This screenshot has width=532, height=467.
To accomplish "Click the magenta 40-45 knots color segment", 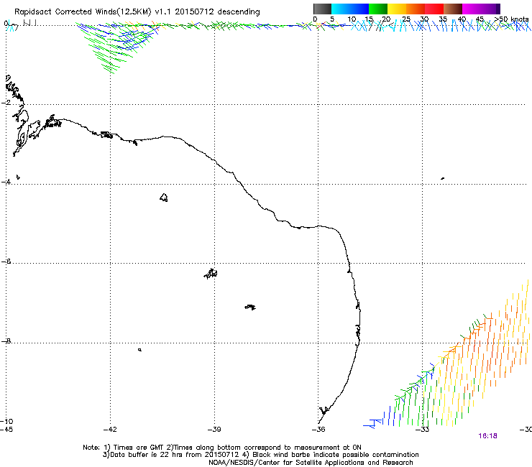I will tap(472, 9).
